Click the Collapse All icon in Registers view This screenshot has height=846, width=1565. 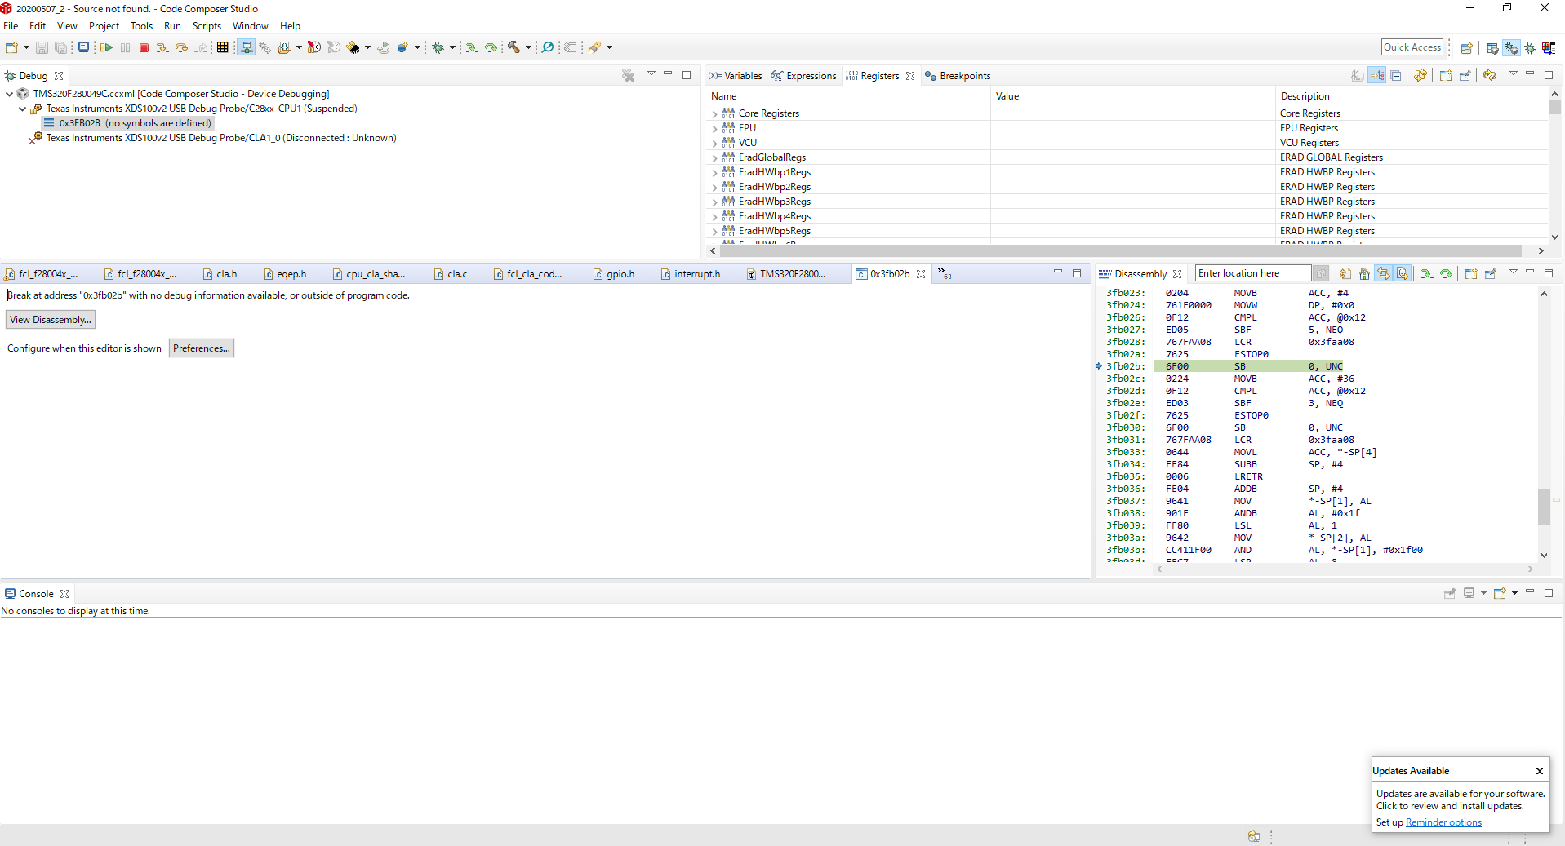[1396, 76]
